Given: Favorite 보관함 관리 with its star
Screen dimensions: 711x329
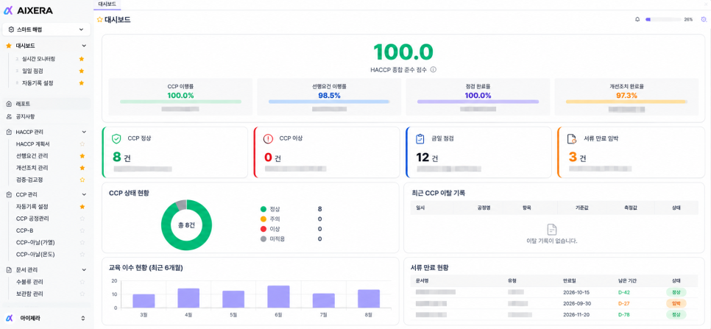Looking at the screenshot, I should 82,294.
